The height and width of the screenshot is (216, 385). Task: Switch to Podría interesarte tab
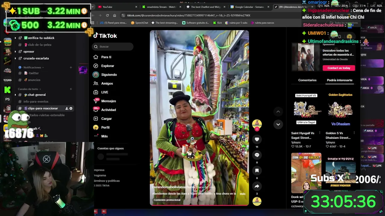pyautogui.click(x=340, y=80)
